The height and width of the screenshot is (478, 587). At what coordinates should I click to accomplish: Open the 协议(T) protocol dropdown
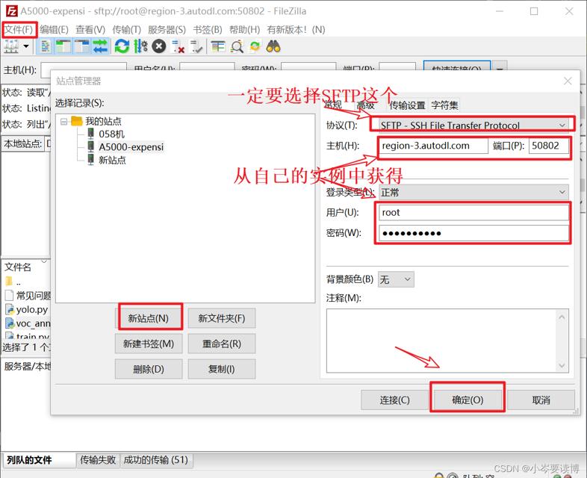pyautogui.click(x=473, y=125)
